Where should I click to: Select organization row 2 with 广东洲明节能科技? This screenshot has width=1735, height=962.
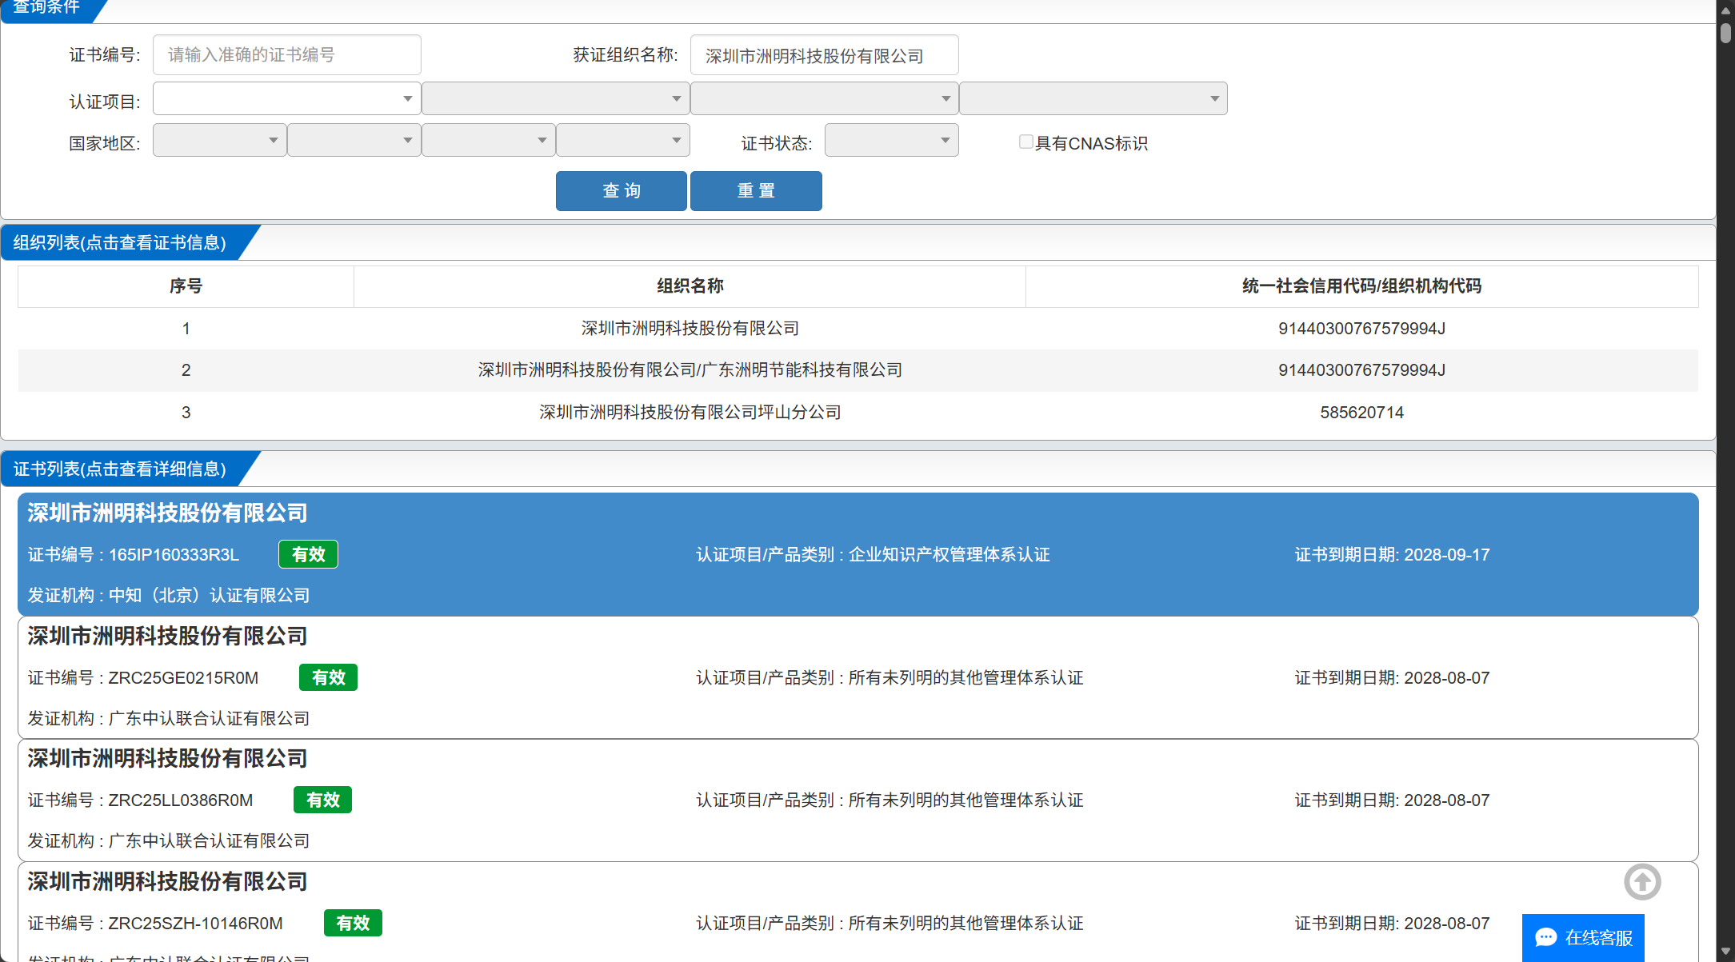point(690,370)
